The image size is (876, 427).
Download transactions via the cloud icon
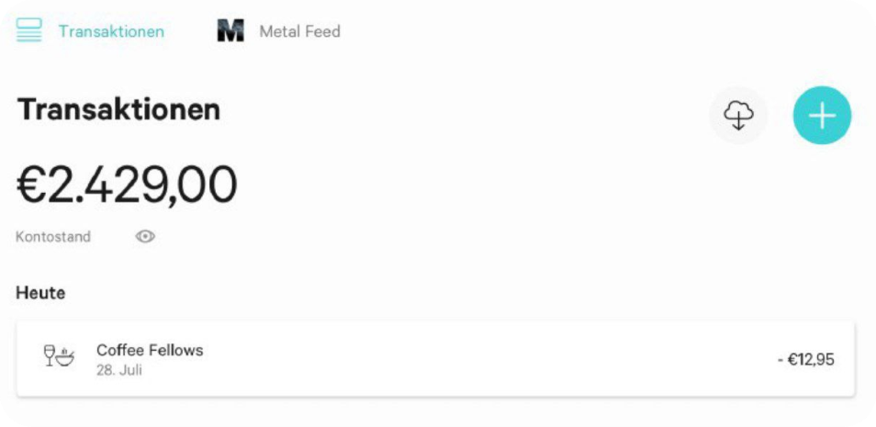click(x=738, y=116)
